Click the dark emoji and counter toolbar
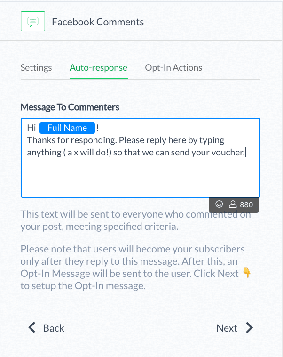283x357 pixels. coord(234,205)
